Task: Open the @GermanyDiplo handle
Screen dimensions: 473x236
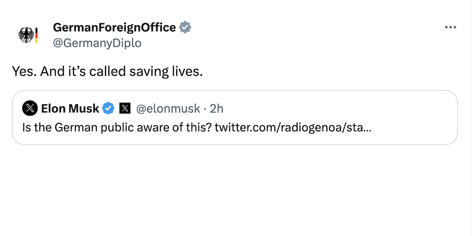Action: click(x=97, y=43)
